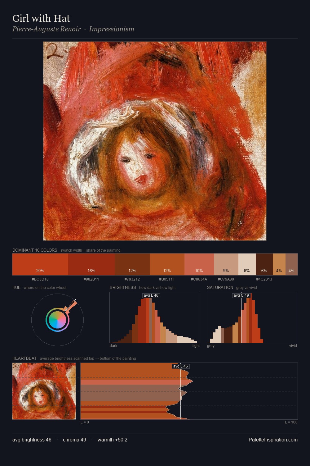Click the 'HUE' section heading

coord(16,287)
